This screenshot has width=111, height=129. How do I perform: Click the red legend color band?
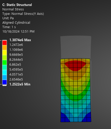(4, 43)
